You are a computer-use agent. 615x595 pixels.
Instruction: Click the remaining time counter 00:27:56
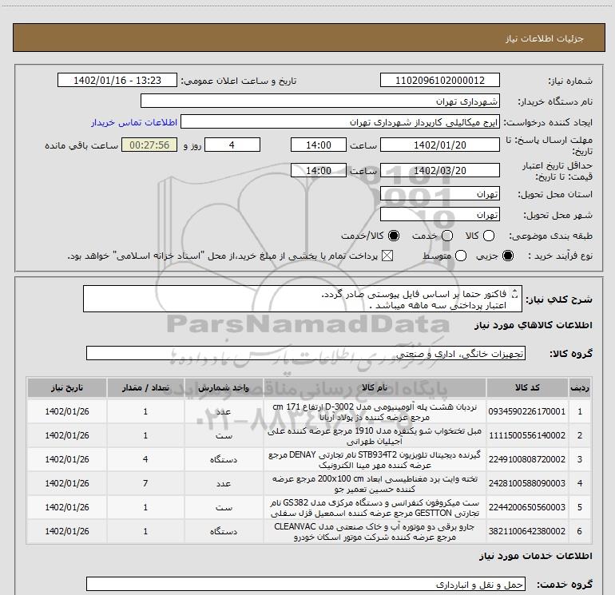[149, 145]
